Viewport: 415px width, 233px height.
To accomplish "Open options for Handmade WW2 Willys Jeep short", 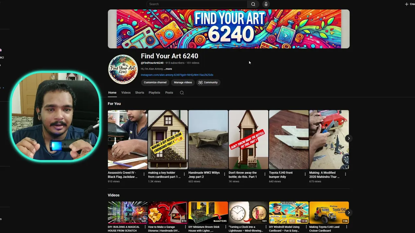I will [x=224, y=174].
